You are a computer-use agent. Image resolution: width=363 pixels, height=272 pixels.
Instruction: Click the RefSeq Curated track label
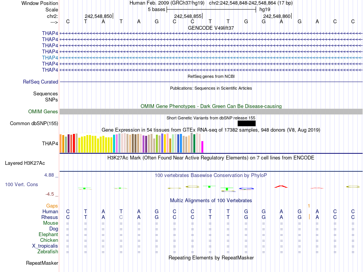[41, 82]
